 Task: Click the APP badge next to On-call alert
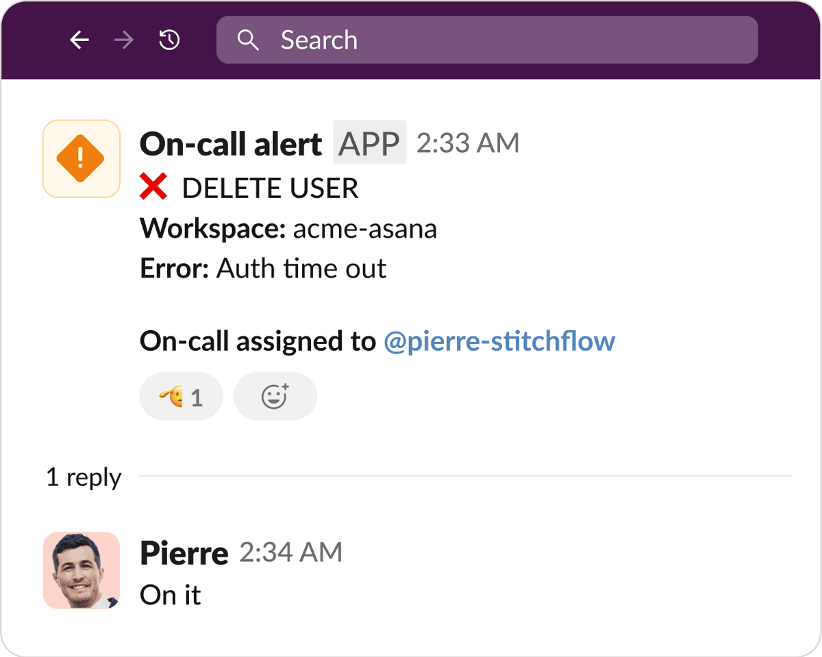pos(369,142)
